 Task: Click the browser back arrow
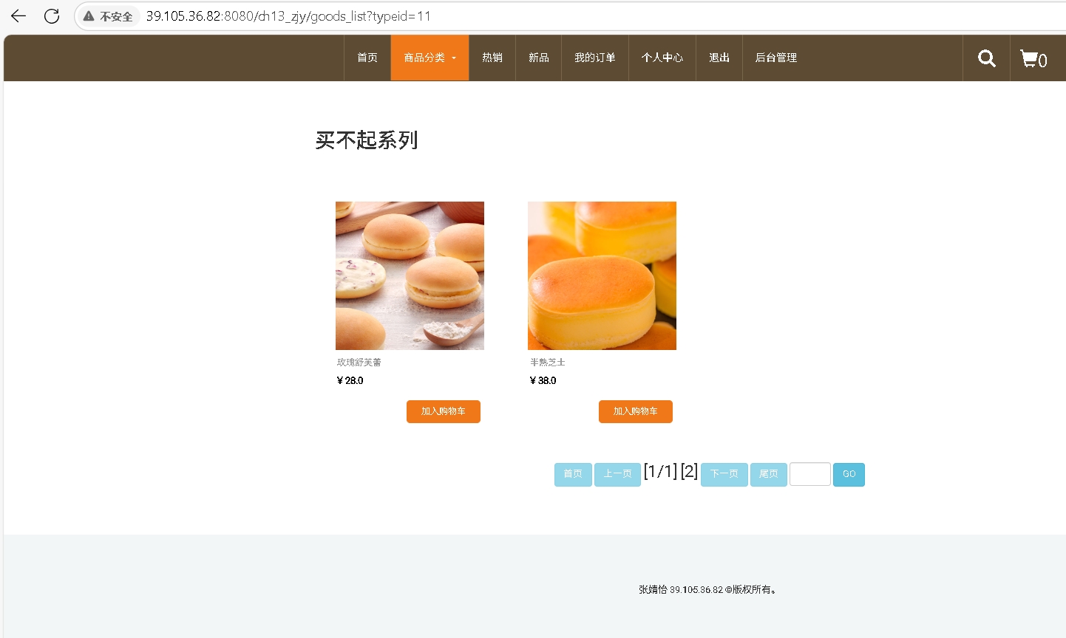click(x=18, y=16)
